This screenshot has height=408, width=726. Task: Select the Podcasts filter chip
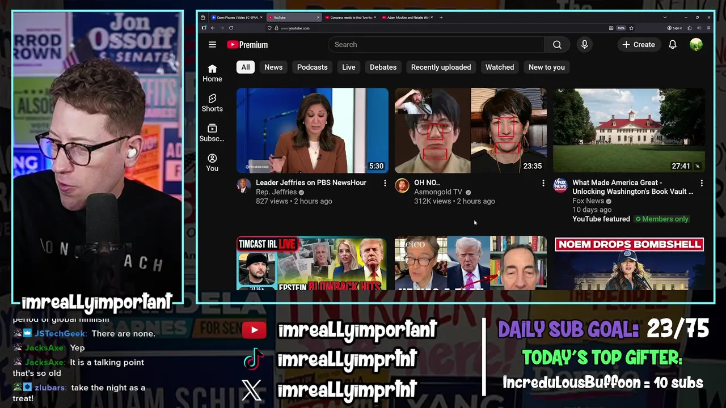point(313,67)
